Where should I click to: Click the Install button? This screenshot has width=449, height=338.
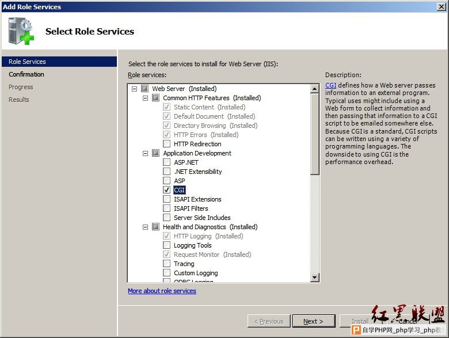click(x=360, y=321)
